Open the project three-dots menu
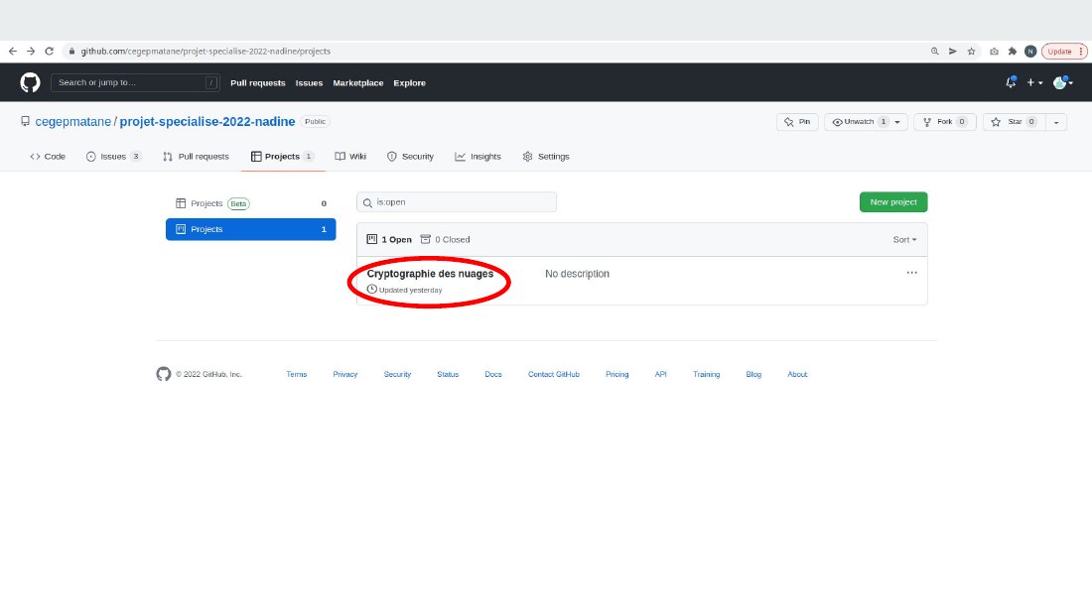1092x614 pixels. 911,273
